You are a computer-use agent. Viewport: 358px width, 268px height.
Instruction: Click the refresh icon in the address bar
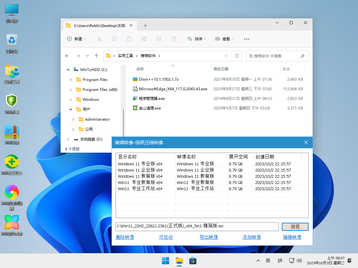[x=236, y=56]
